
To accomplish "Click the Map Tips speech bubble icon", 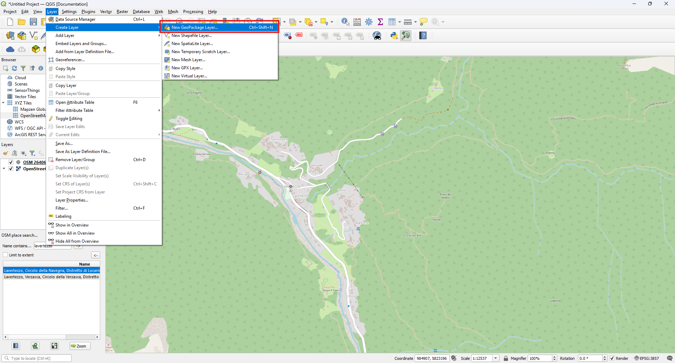I will [424, 22].
